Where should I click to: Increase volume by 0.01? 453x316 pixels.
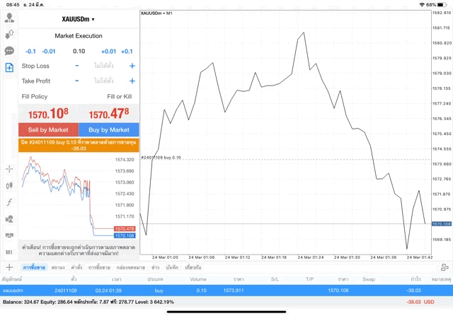click(108, 51)
